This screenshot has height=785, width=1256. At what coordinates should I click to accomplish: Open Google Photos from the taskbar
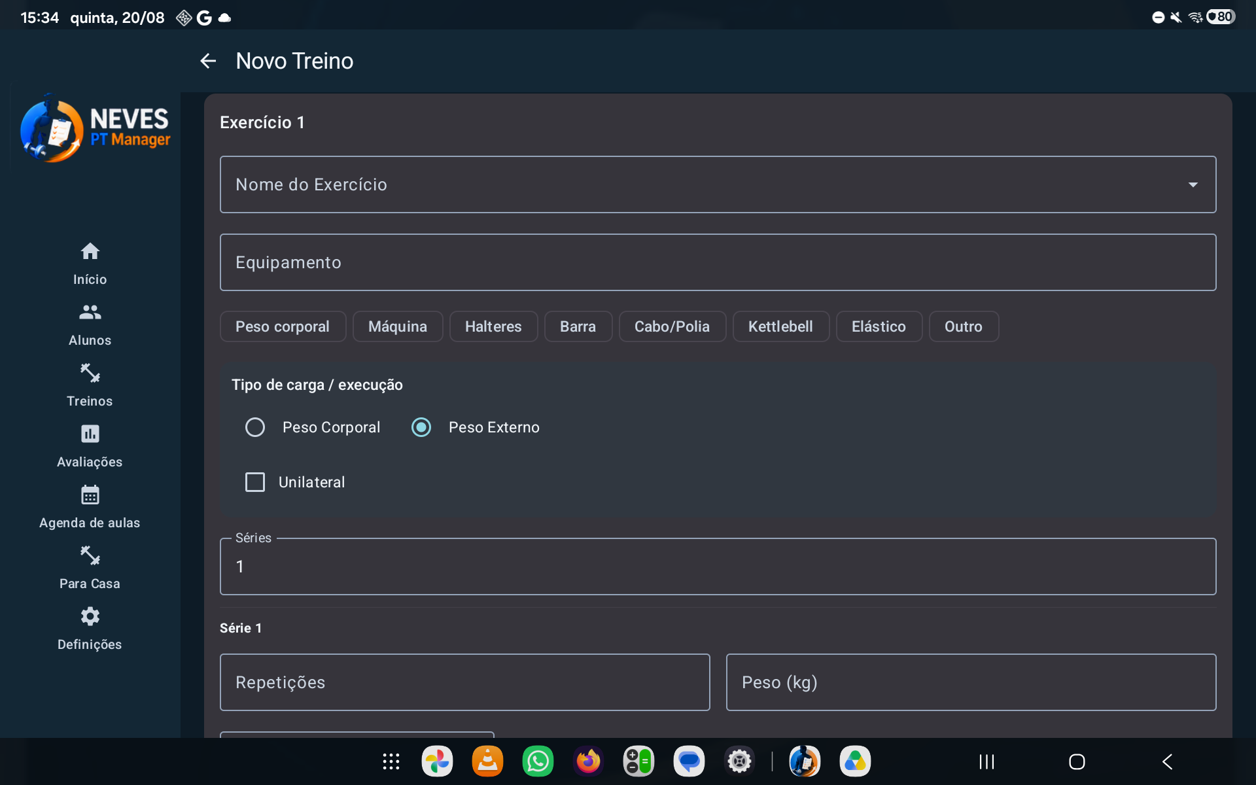437,761
